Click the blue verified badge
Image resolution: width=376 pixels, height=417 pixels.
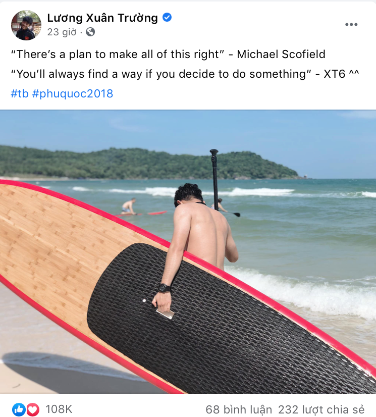[x=167, y=18]
